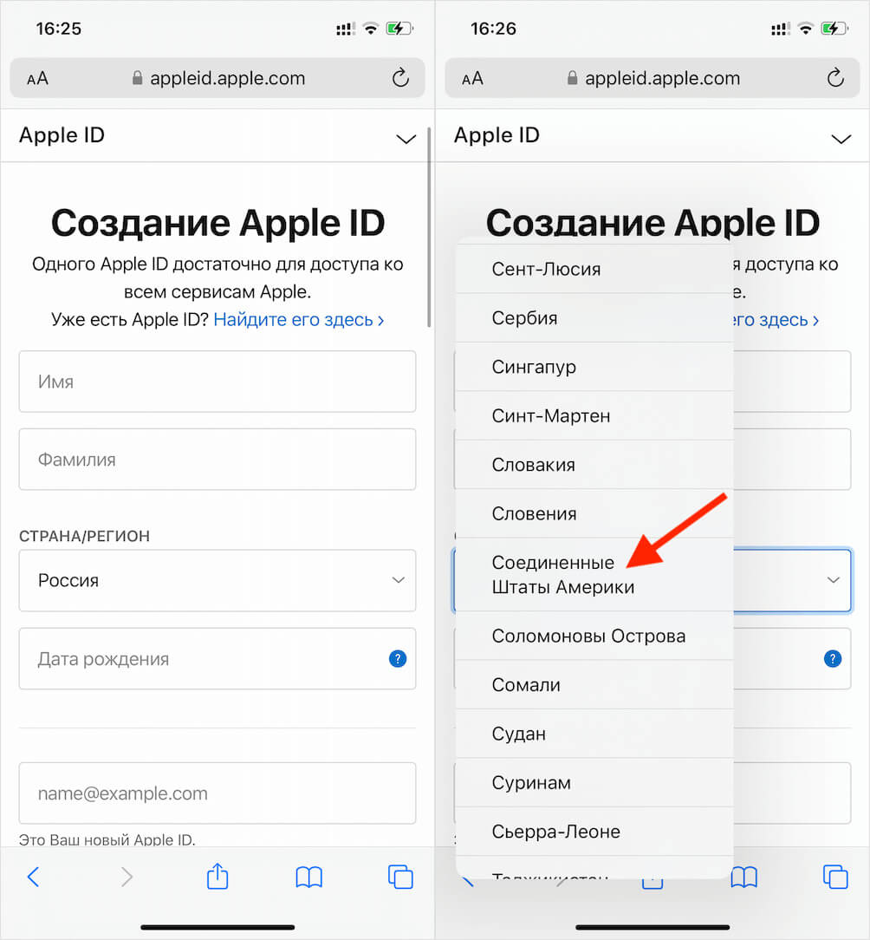Choose Сингапур in the country list
This screenshot has width=870, height=940.
coord(594,367)
